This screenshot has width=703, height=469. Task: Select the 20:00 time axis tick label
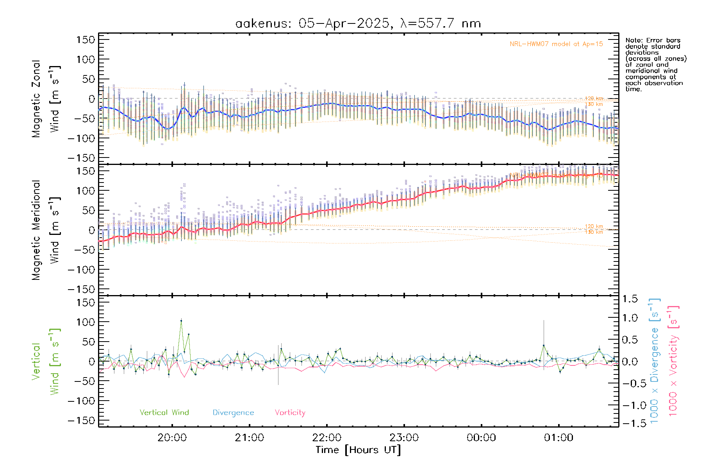pyautogui.click(x=172, y=437)
